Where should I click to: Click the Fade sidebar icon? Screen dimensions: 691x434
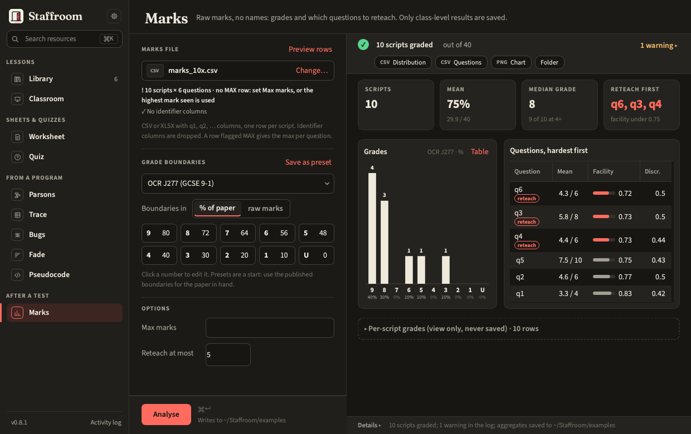pyautogui.click(x=17, y=255)
